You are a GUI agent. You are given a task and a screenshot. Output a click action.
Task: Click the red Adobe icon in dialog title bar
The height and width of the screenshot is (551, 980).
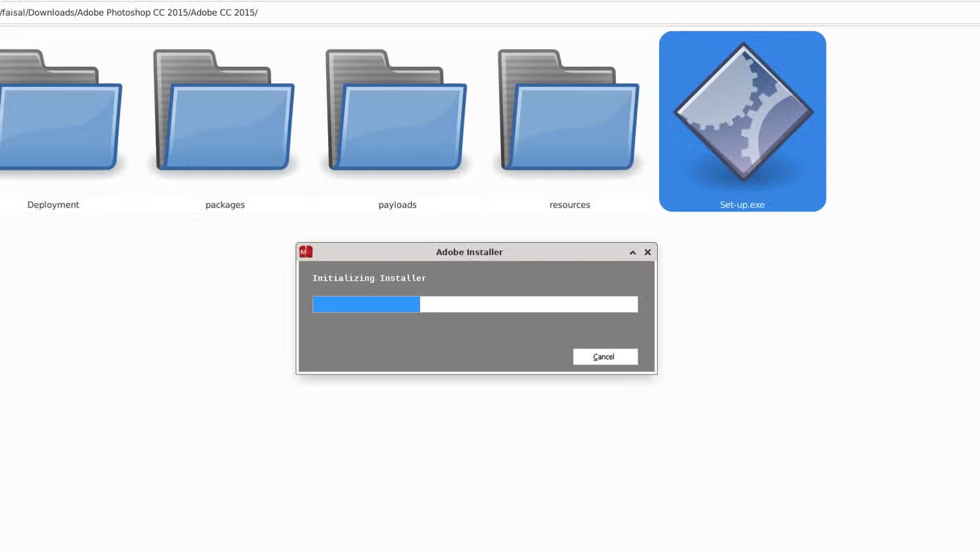click(306, 252)
